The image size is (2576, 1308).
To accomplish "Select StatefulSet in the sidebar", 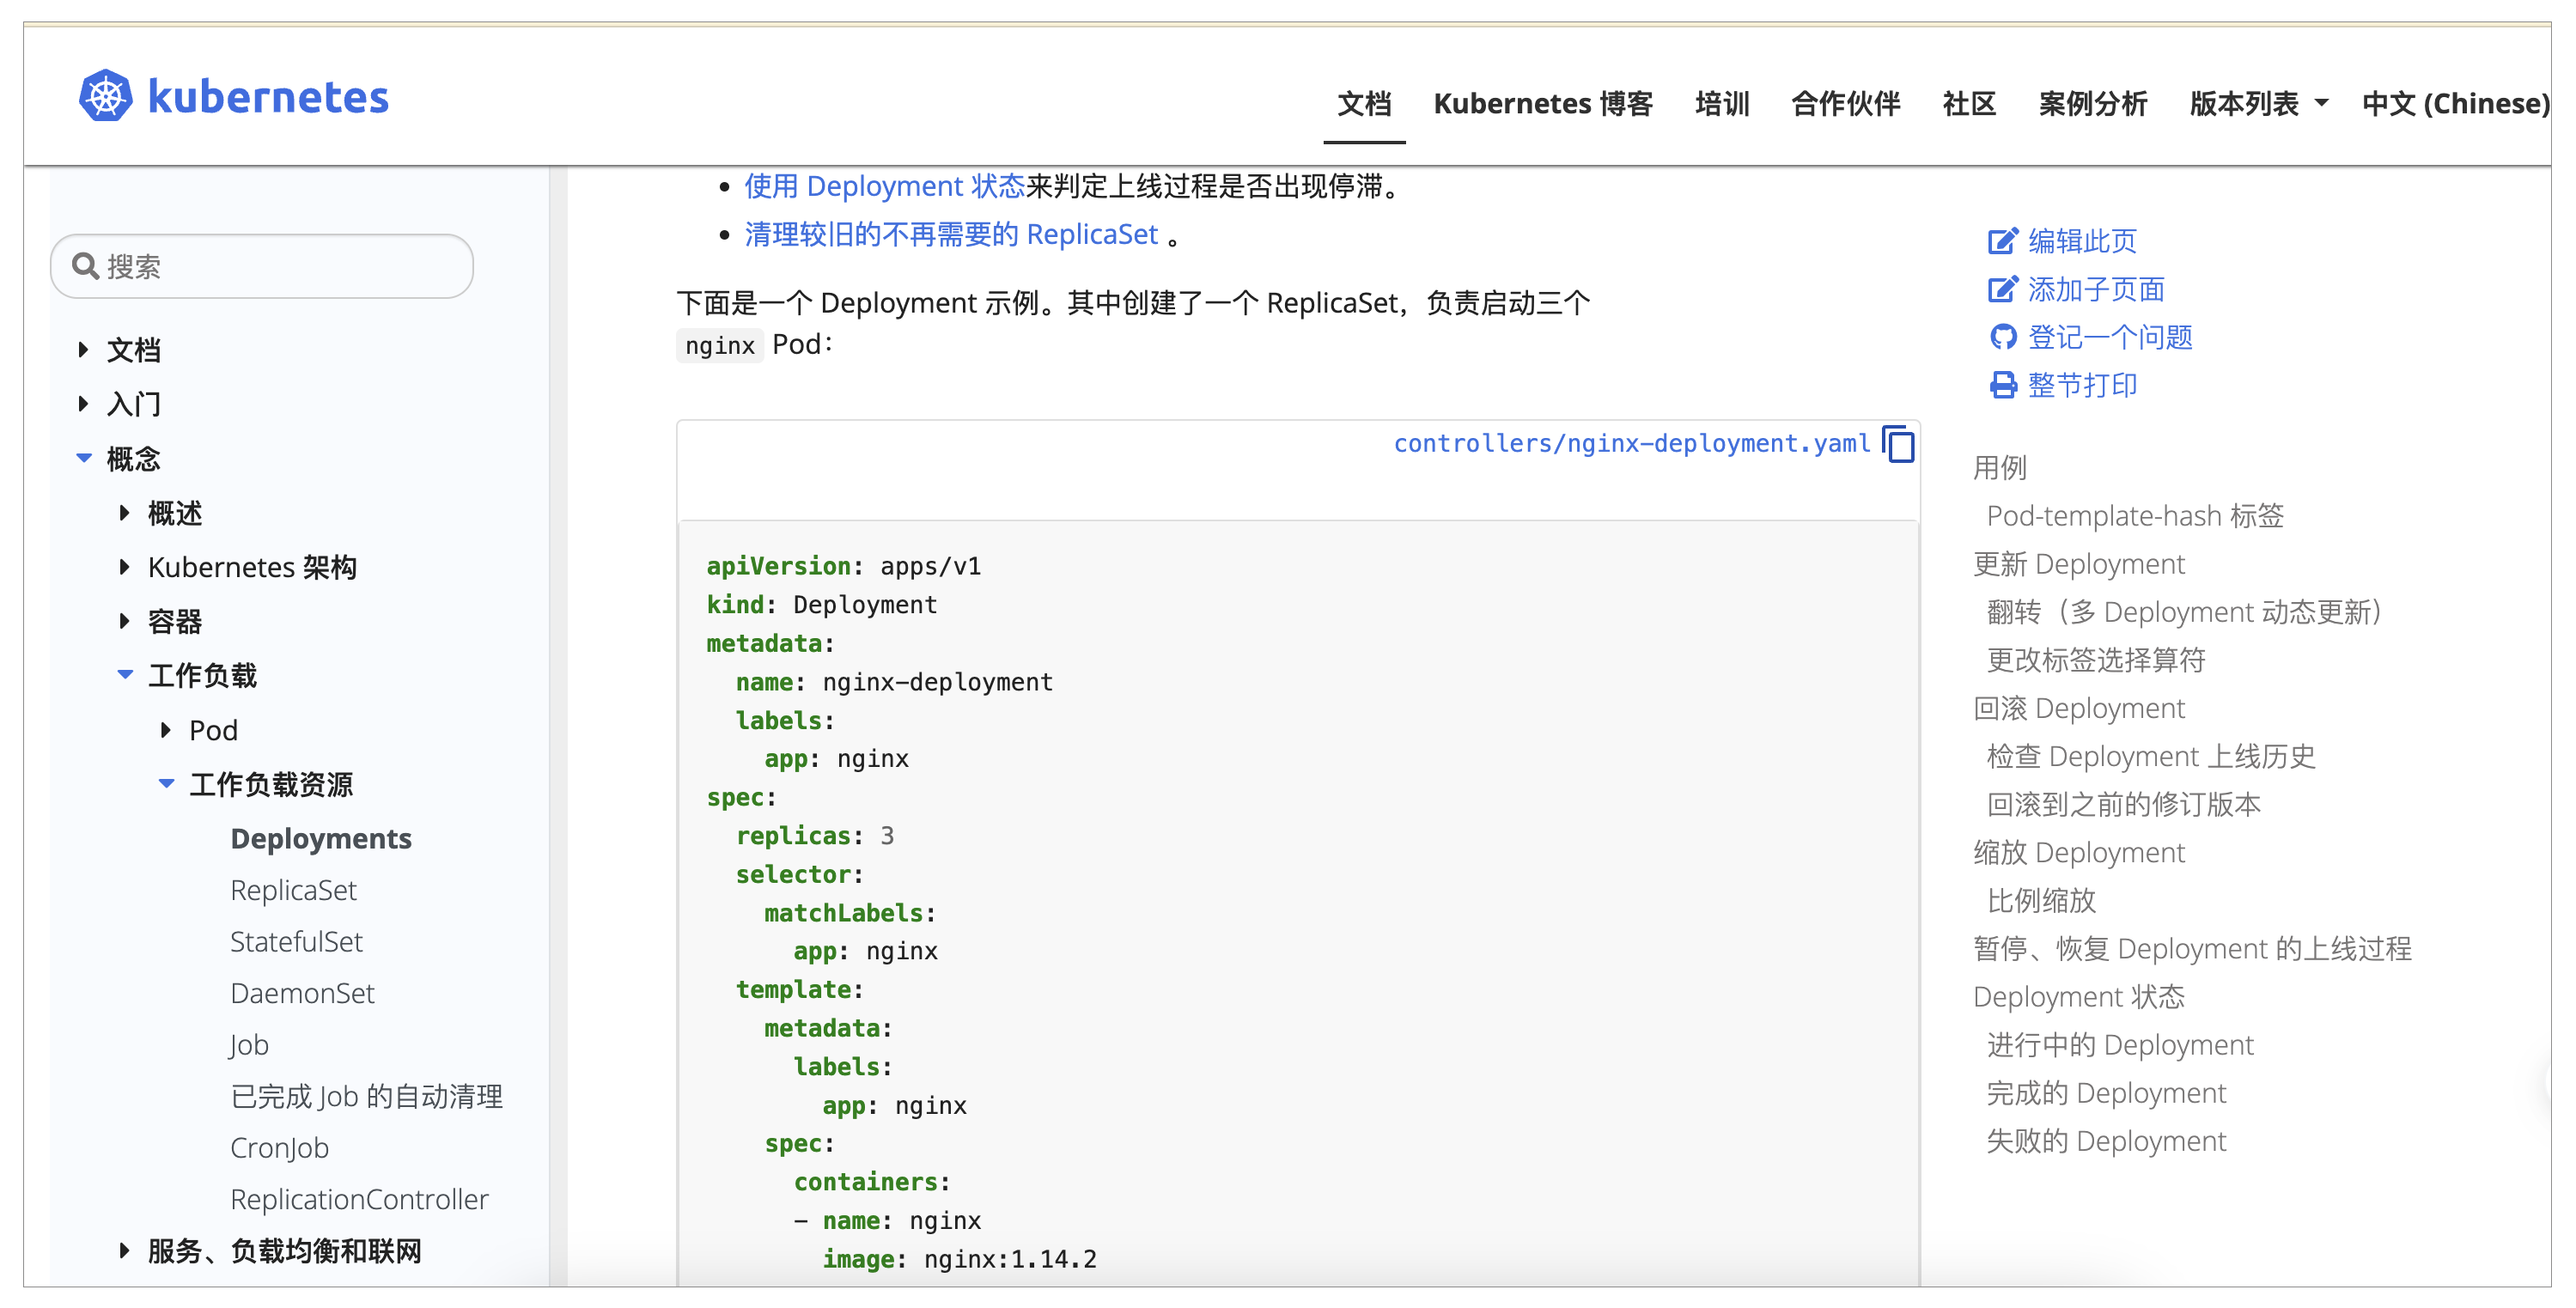I will [x=296, y=941].
